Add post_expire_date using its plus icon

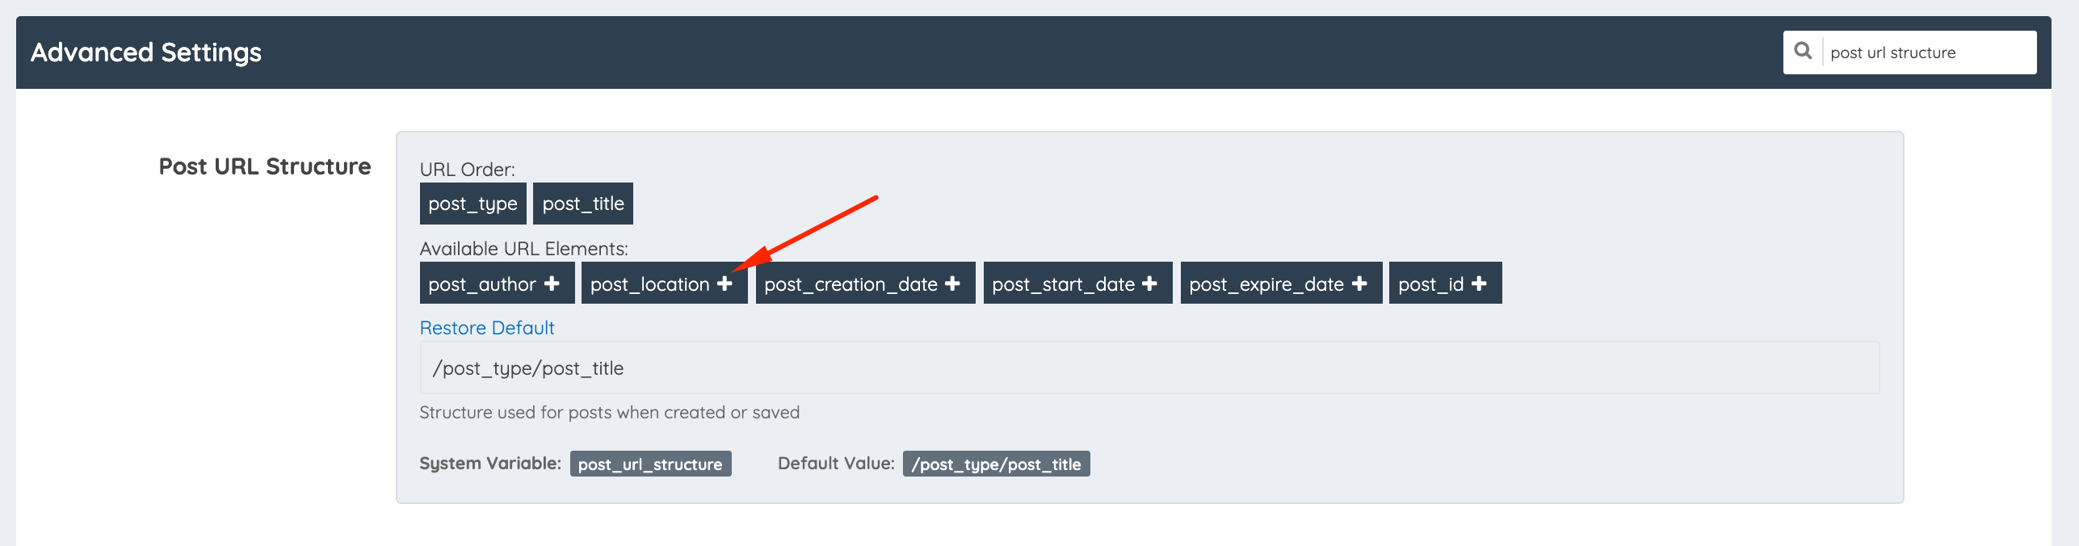tap(1360, 283)
